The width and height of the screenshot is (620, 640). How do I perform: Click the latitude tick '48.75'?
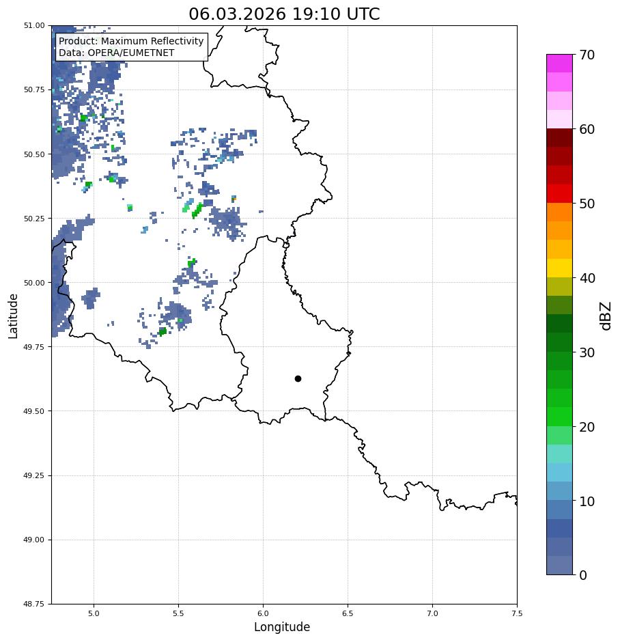tap(34, 604)
